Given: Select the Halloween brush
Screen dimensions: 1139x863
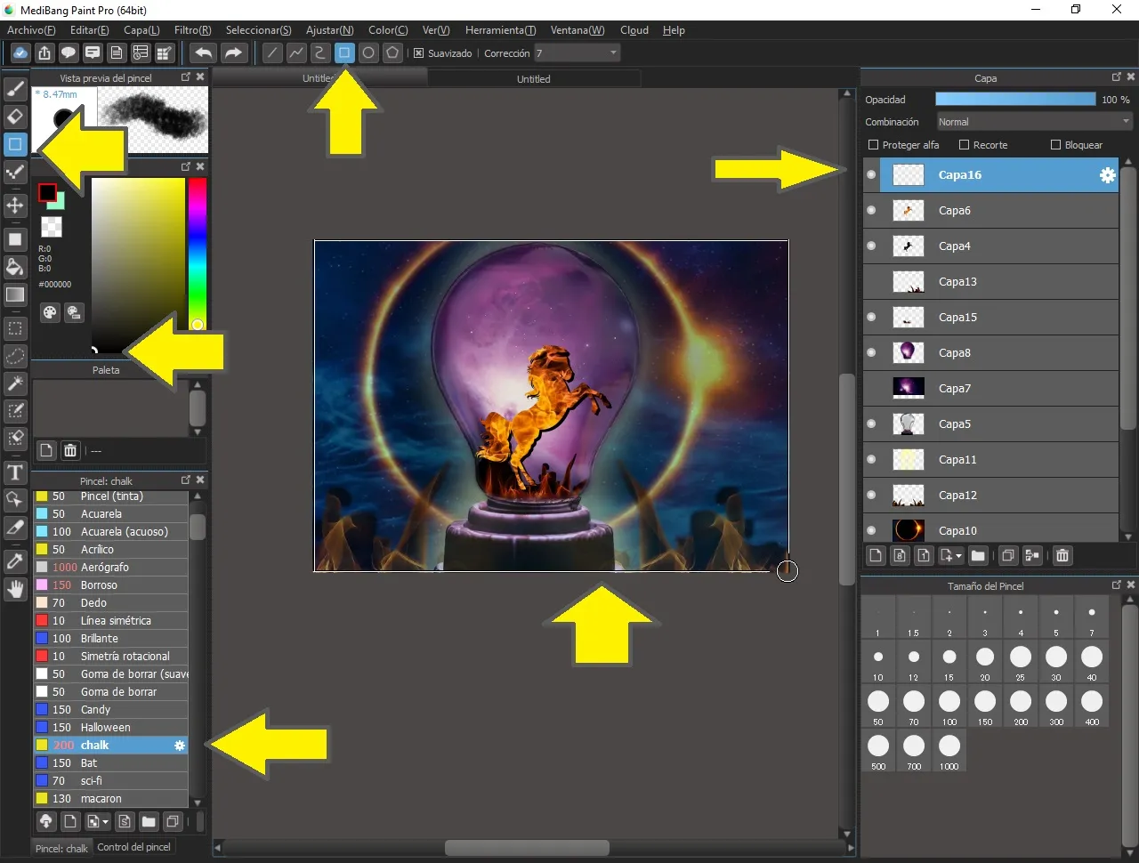Looking at the screenshot, I should point(110,727).
